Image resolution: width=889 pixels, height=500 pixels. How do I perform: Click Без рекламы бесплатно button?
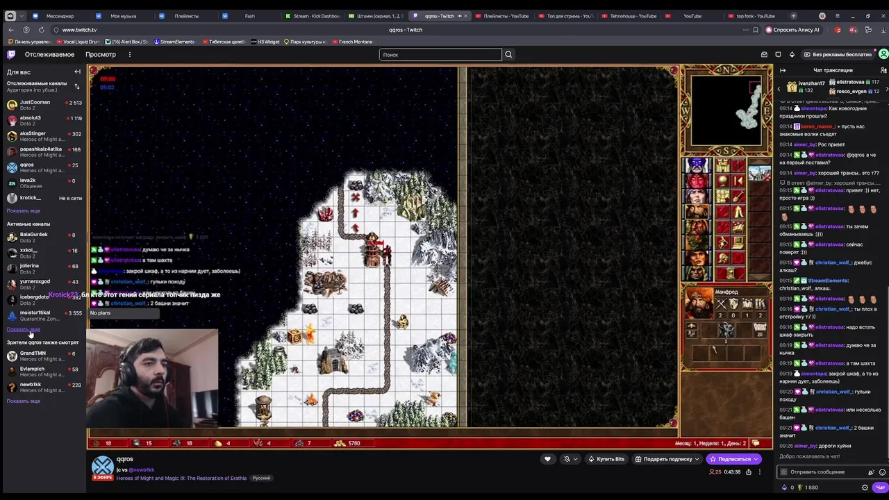coord(837,54)
